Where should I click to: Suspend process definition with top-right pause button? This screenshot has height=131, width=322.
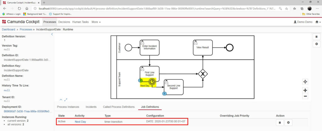(x=316, y=37)
